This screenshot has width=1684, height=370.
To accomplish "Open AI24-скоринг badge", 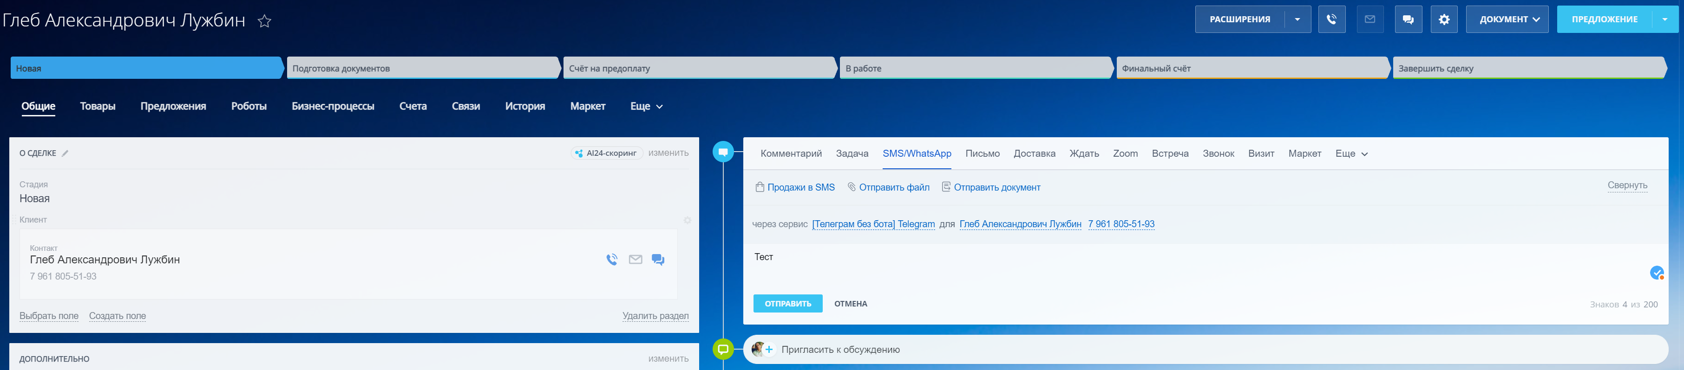I will click(x=606, y=153).
